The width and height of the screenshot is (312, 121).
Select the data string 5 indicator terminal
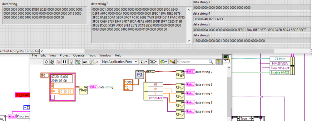coord(191,103)
